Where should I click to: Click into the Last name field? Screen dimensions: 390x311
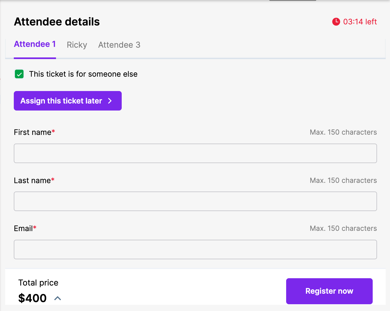pyautogui.click(x=195, y=201)
